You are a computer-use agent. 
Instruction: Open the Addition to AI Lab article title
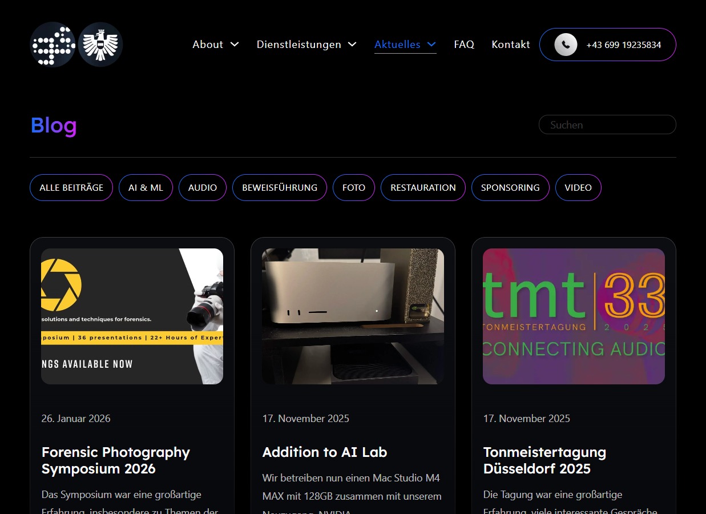[325, 452]
